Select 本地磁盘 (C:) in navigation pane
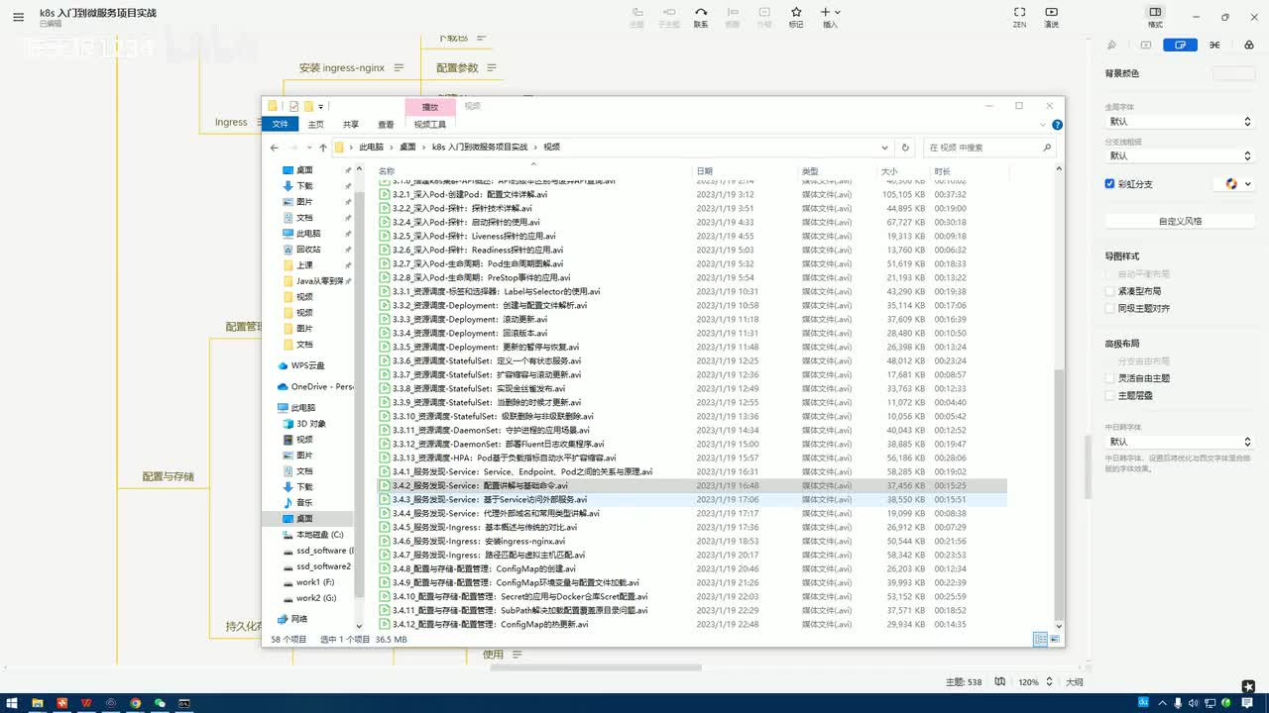This screenshot has width=1269, height=713. coord(319,535)
